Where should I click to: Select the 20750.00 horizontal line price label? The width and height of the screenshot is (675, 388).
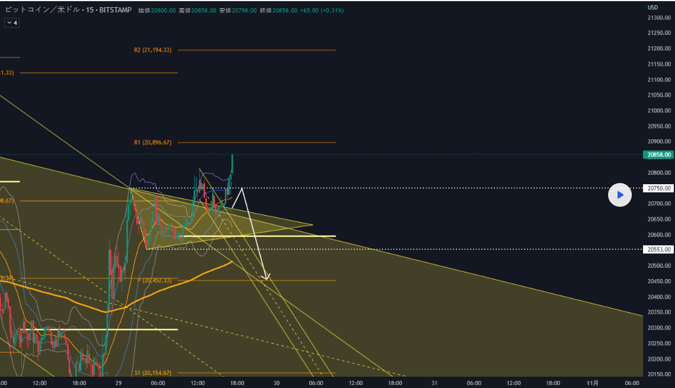(x=658, y=188)
